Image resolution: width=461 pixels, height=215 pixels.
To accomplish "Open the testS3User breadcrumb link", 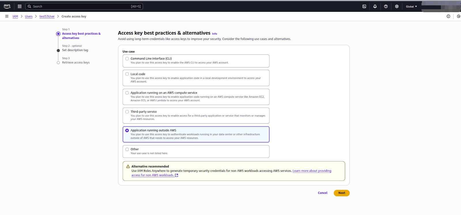I will tap(47, 16).
